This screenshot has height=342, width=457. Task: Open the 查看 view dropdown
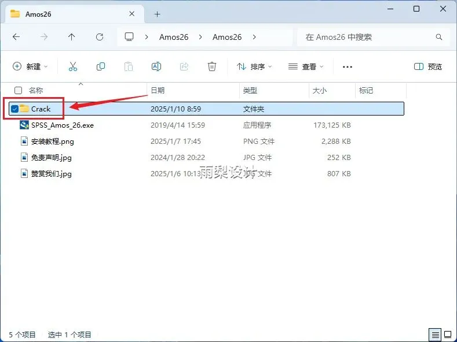point(306,66)
